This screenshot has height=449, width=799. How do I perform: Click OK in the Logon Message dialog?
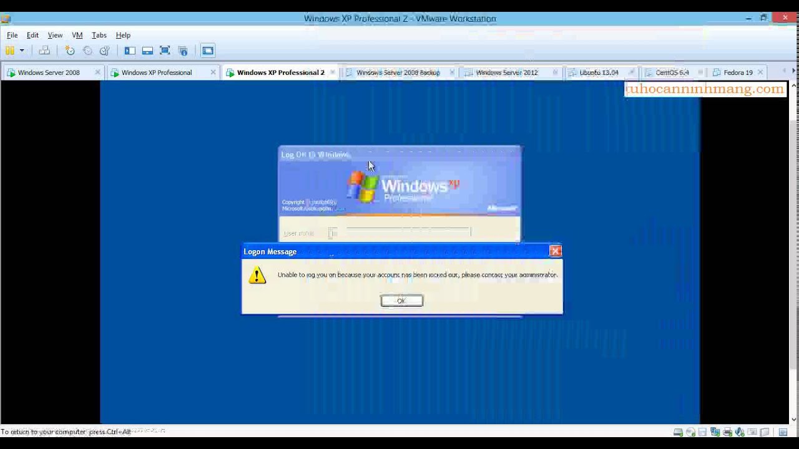pyautogui.click(x=401, y=301)
